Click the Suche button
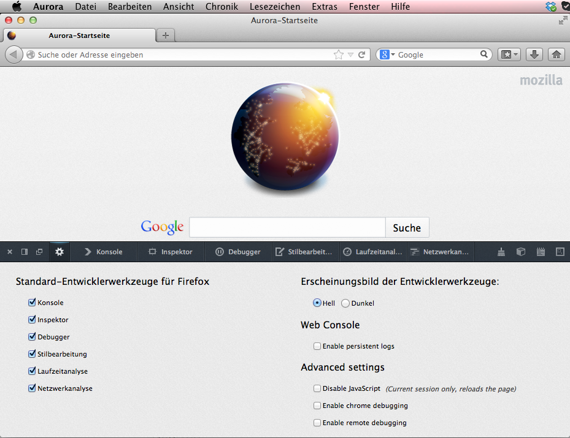 [407, 227]
